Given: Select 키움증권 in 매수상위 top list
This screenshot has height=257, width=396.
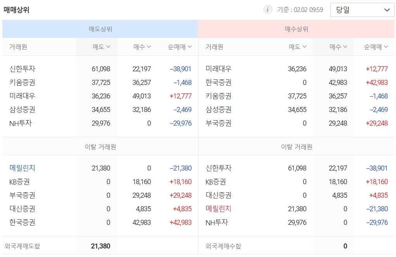Looking at the screenshot, I should coord(218,96).
